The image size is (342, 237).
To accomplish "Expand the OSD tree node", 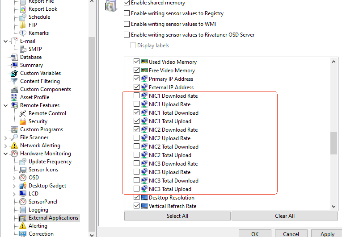I will (14, 178).
